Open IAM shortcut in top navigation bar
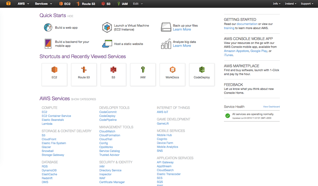318x186 pixels. click(x=122, y=3)
